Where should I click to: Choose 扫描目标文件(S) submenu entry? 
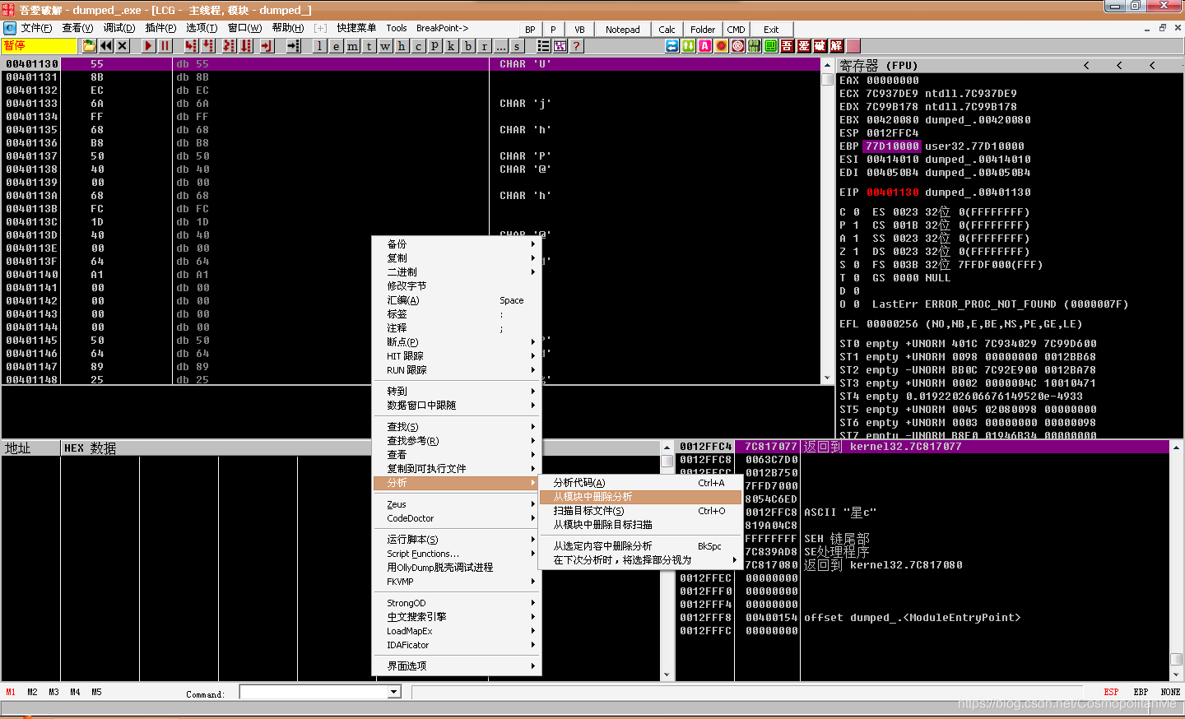coord(641,511)
